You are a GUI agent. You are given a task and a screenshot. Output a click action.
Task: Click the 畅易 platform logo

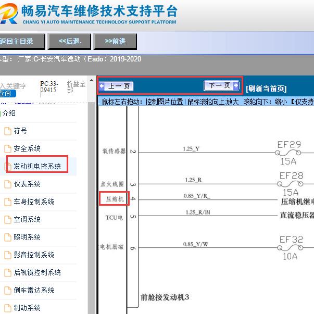click(9, 14)
